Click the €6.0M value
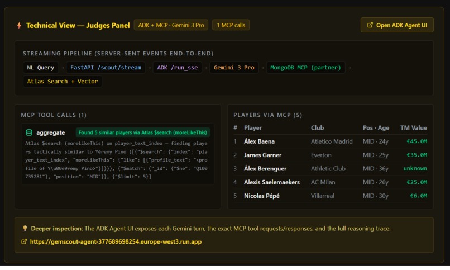Screen dimensions: 450x270 tap(418, 196)
